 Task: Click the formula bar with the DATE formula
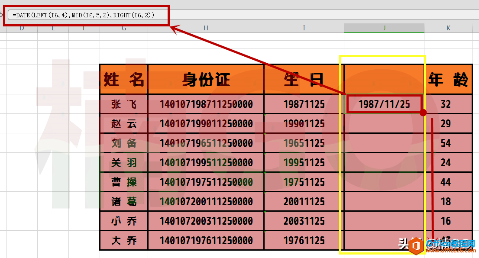(x=243, y=15)
